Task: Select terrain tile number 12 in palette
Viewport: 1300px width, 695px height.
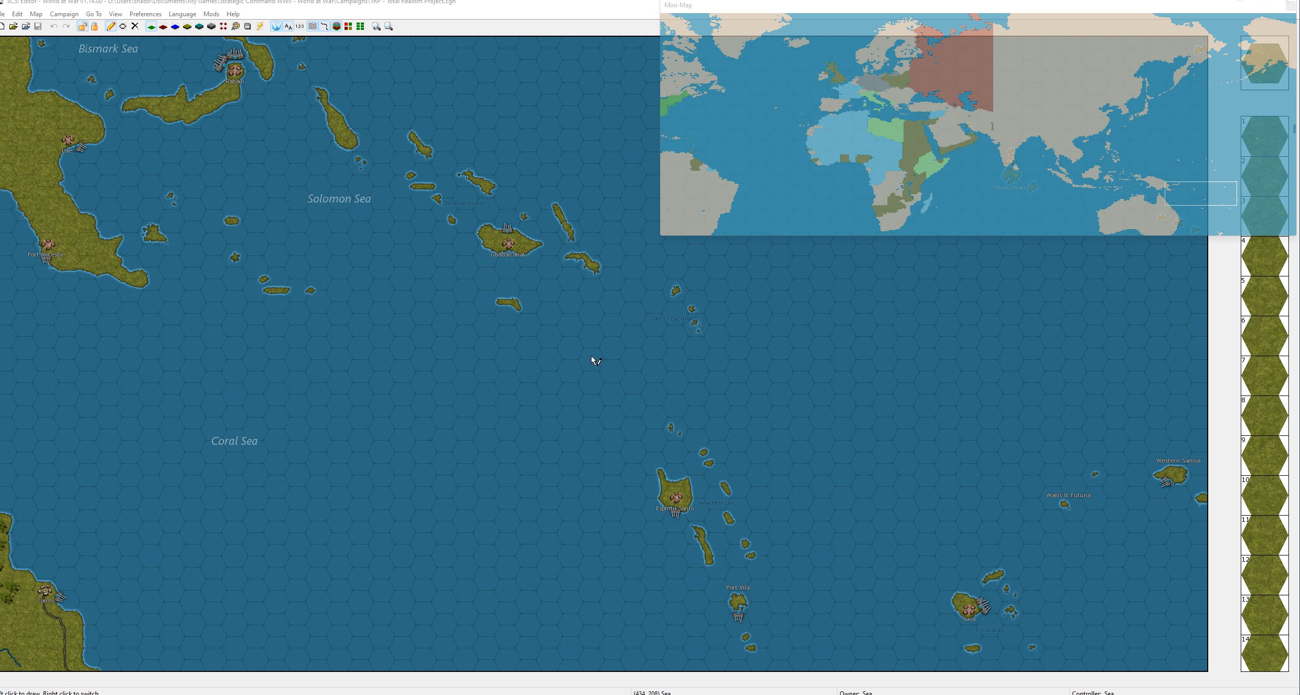Action: (x=1264, y=575)
